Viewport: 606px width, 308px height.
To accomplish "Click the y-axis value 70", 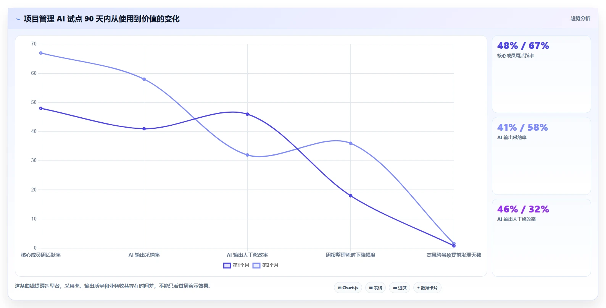I will 34,44.
